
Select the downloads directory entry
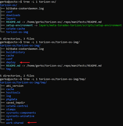[x=13, y=15]
